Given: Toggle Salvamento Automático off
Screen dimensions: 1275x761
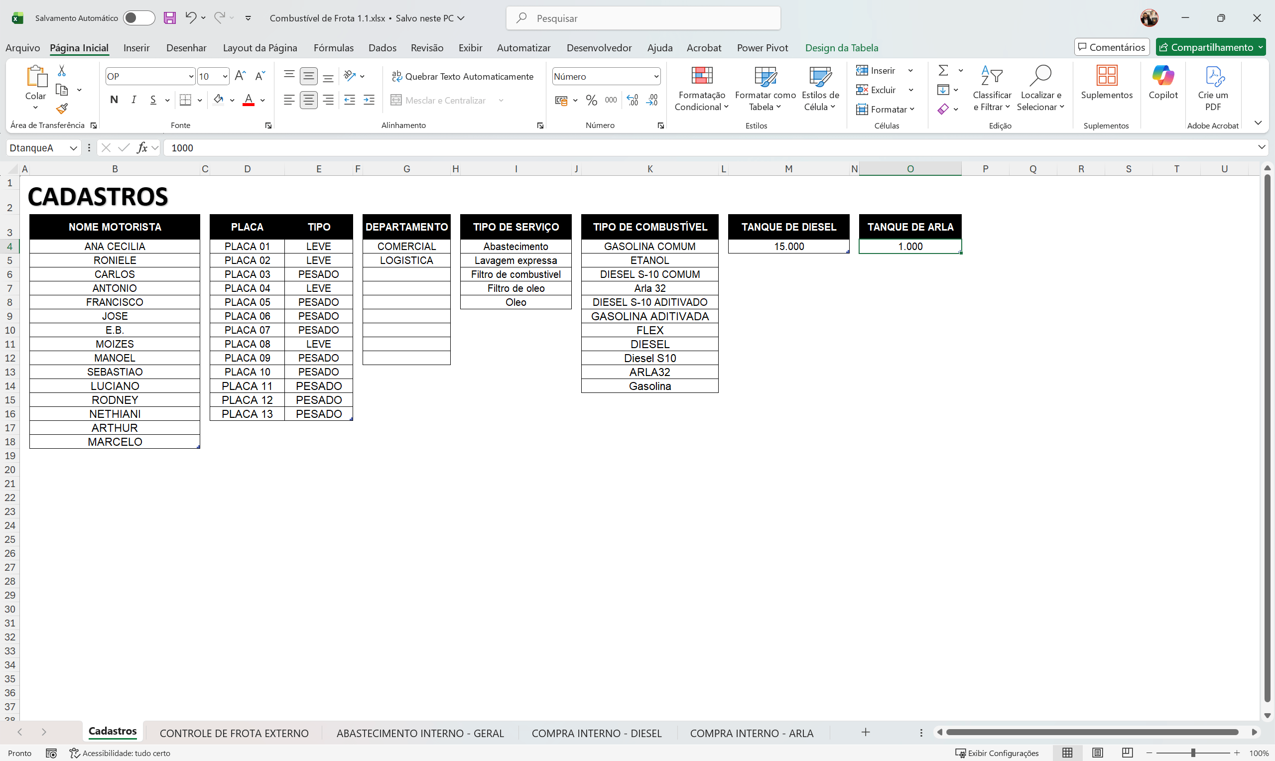Looking at the screenshot, I should pyautogui.click(x=138, y=17).
